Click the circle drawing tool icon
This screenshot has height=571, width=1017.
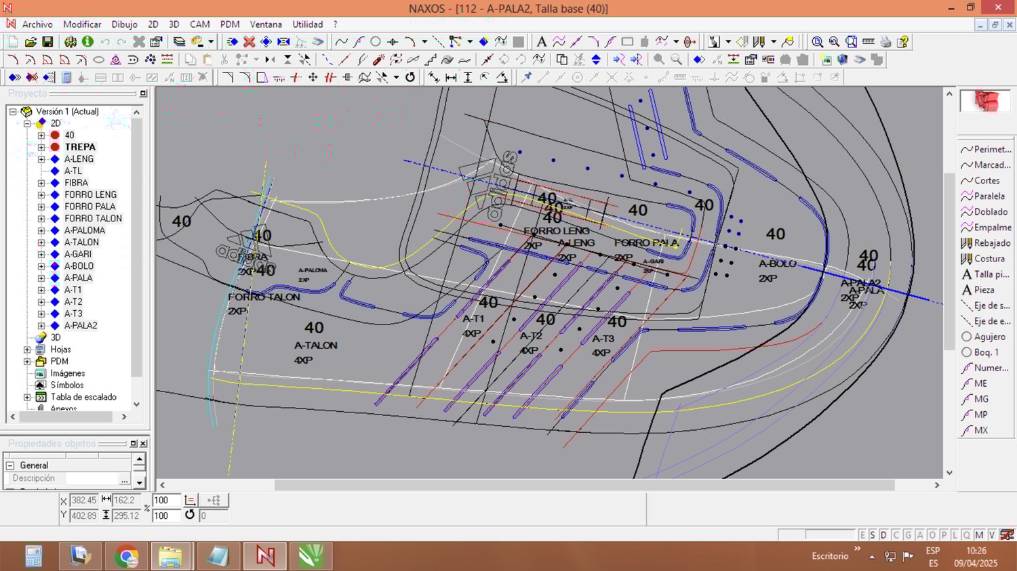pyautogui.click(x=376, y=42)
